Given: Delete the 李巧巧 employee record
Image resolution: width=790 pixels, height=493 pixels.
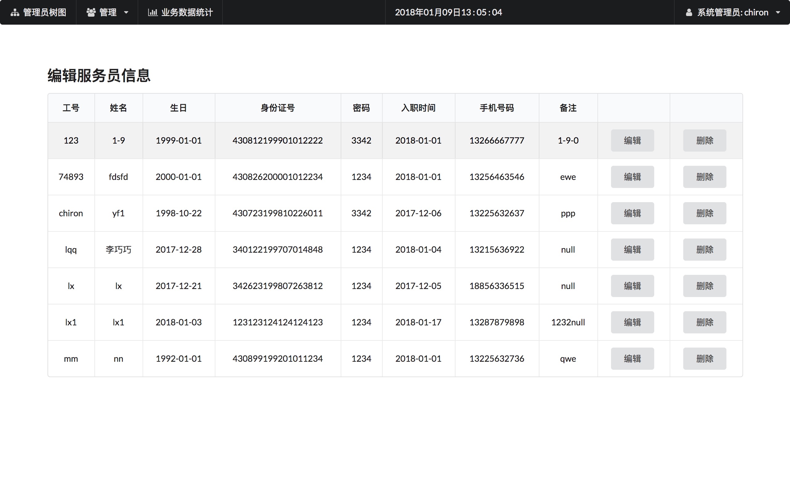Looking at the screenshot, I should coord(705,250).
